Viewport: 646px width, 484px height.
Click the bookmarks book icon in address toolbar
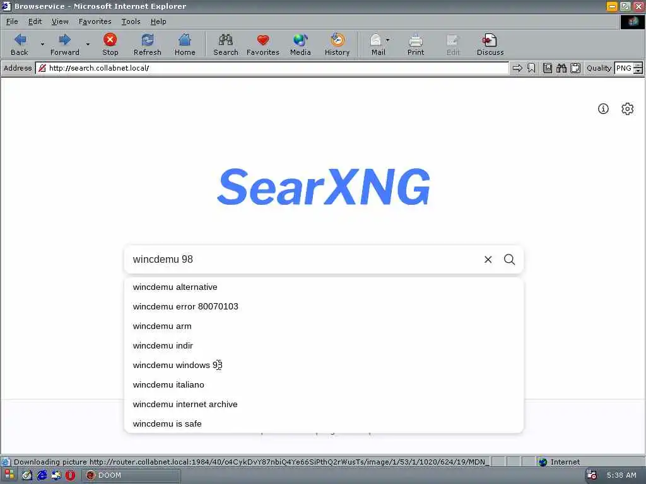[547, 68]
